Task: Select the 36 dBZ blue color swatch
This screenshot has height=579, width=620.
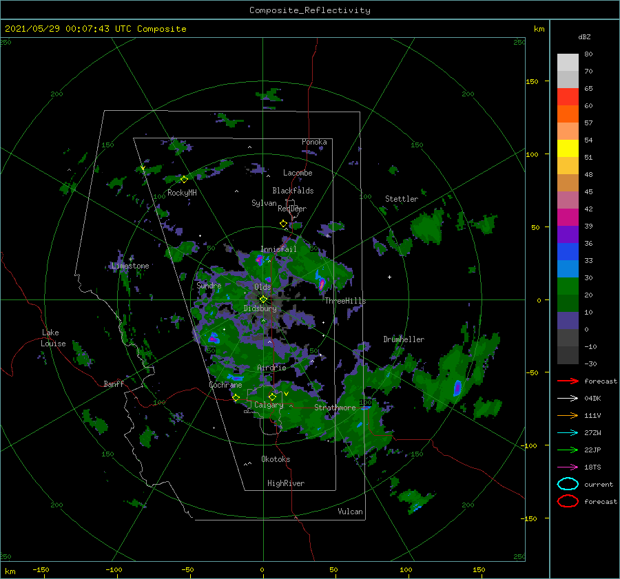Action: [x=568, y=251]
